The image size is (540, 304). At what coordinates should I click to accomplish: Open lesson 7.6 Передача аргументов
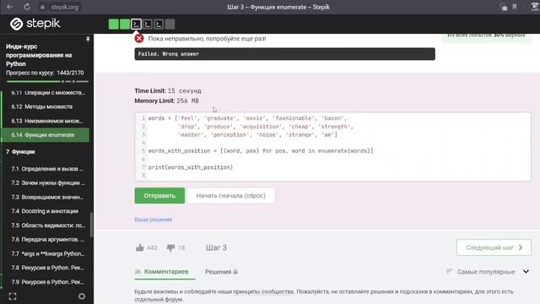(x=48, y=239)
